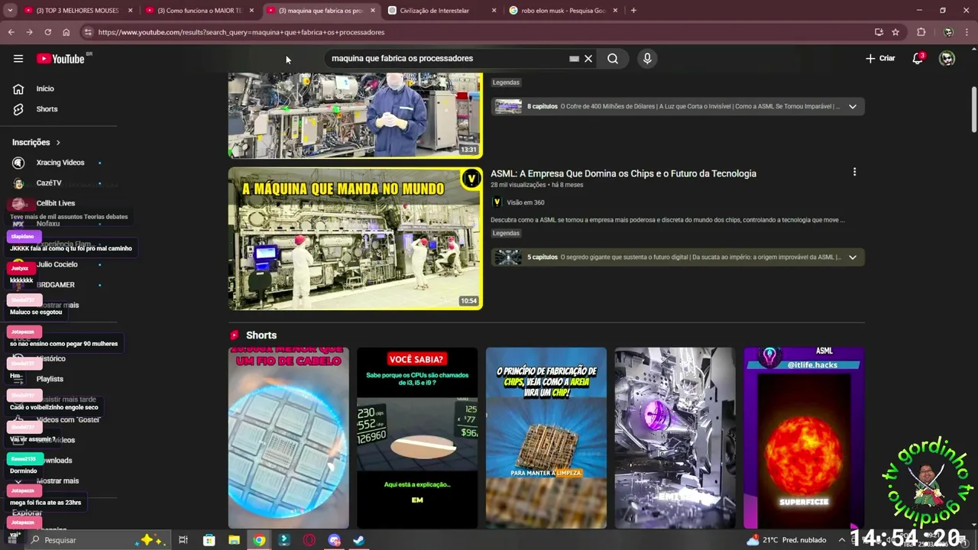The image size is (978, 550).
Task: Open the Chrome profile avatar
Action: click(x=948, y=32)
